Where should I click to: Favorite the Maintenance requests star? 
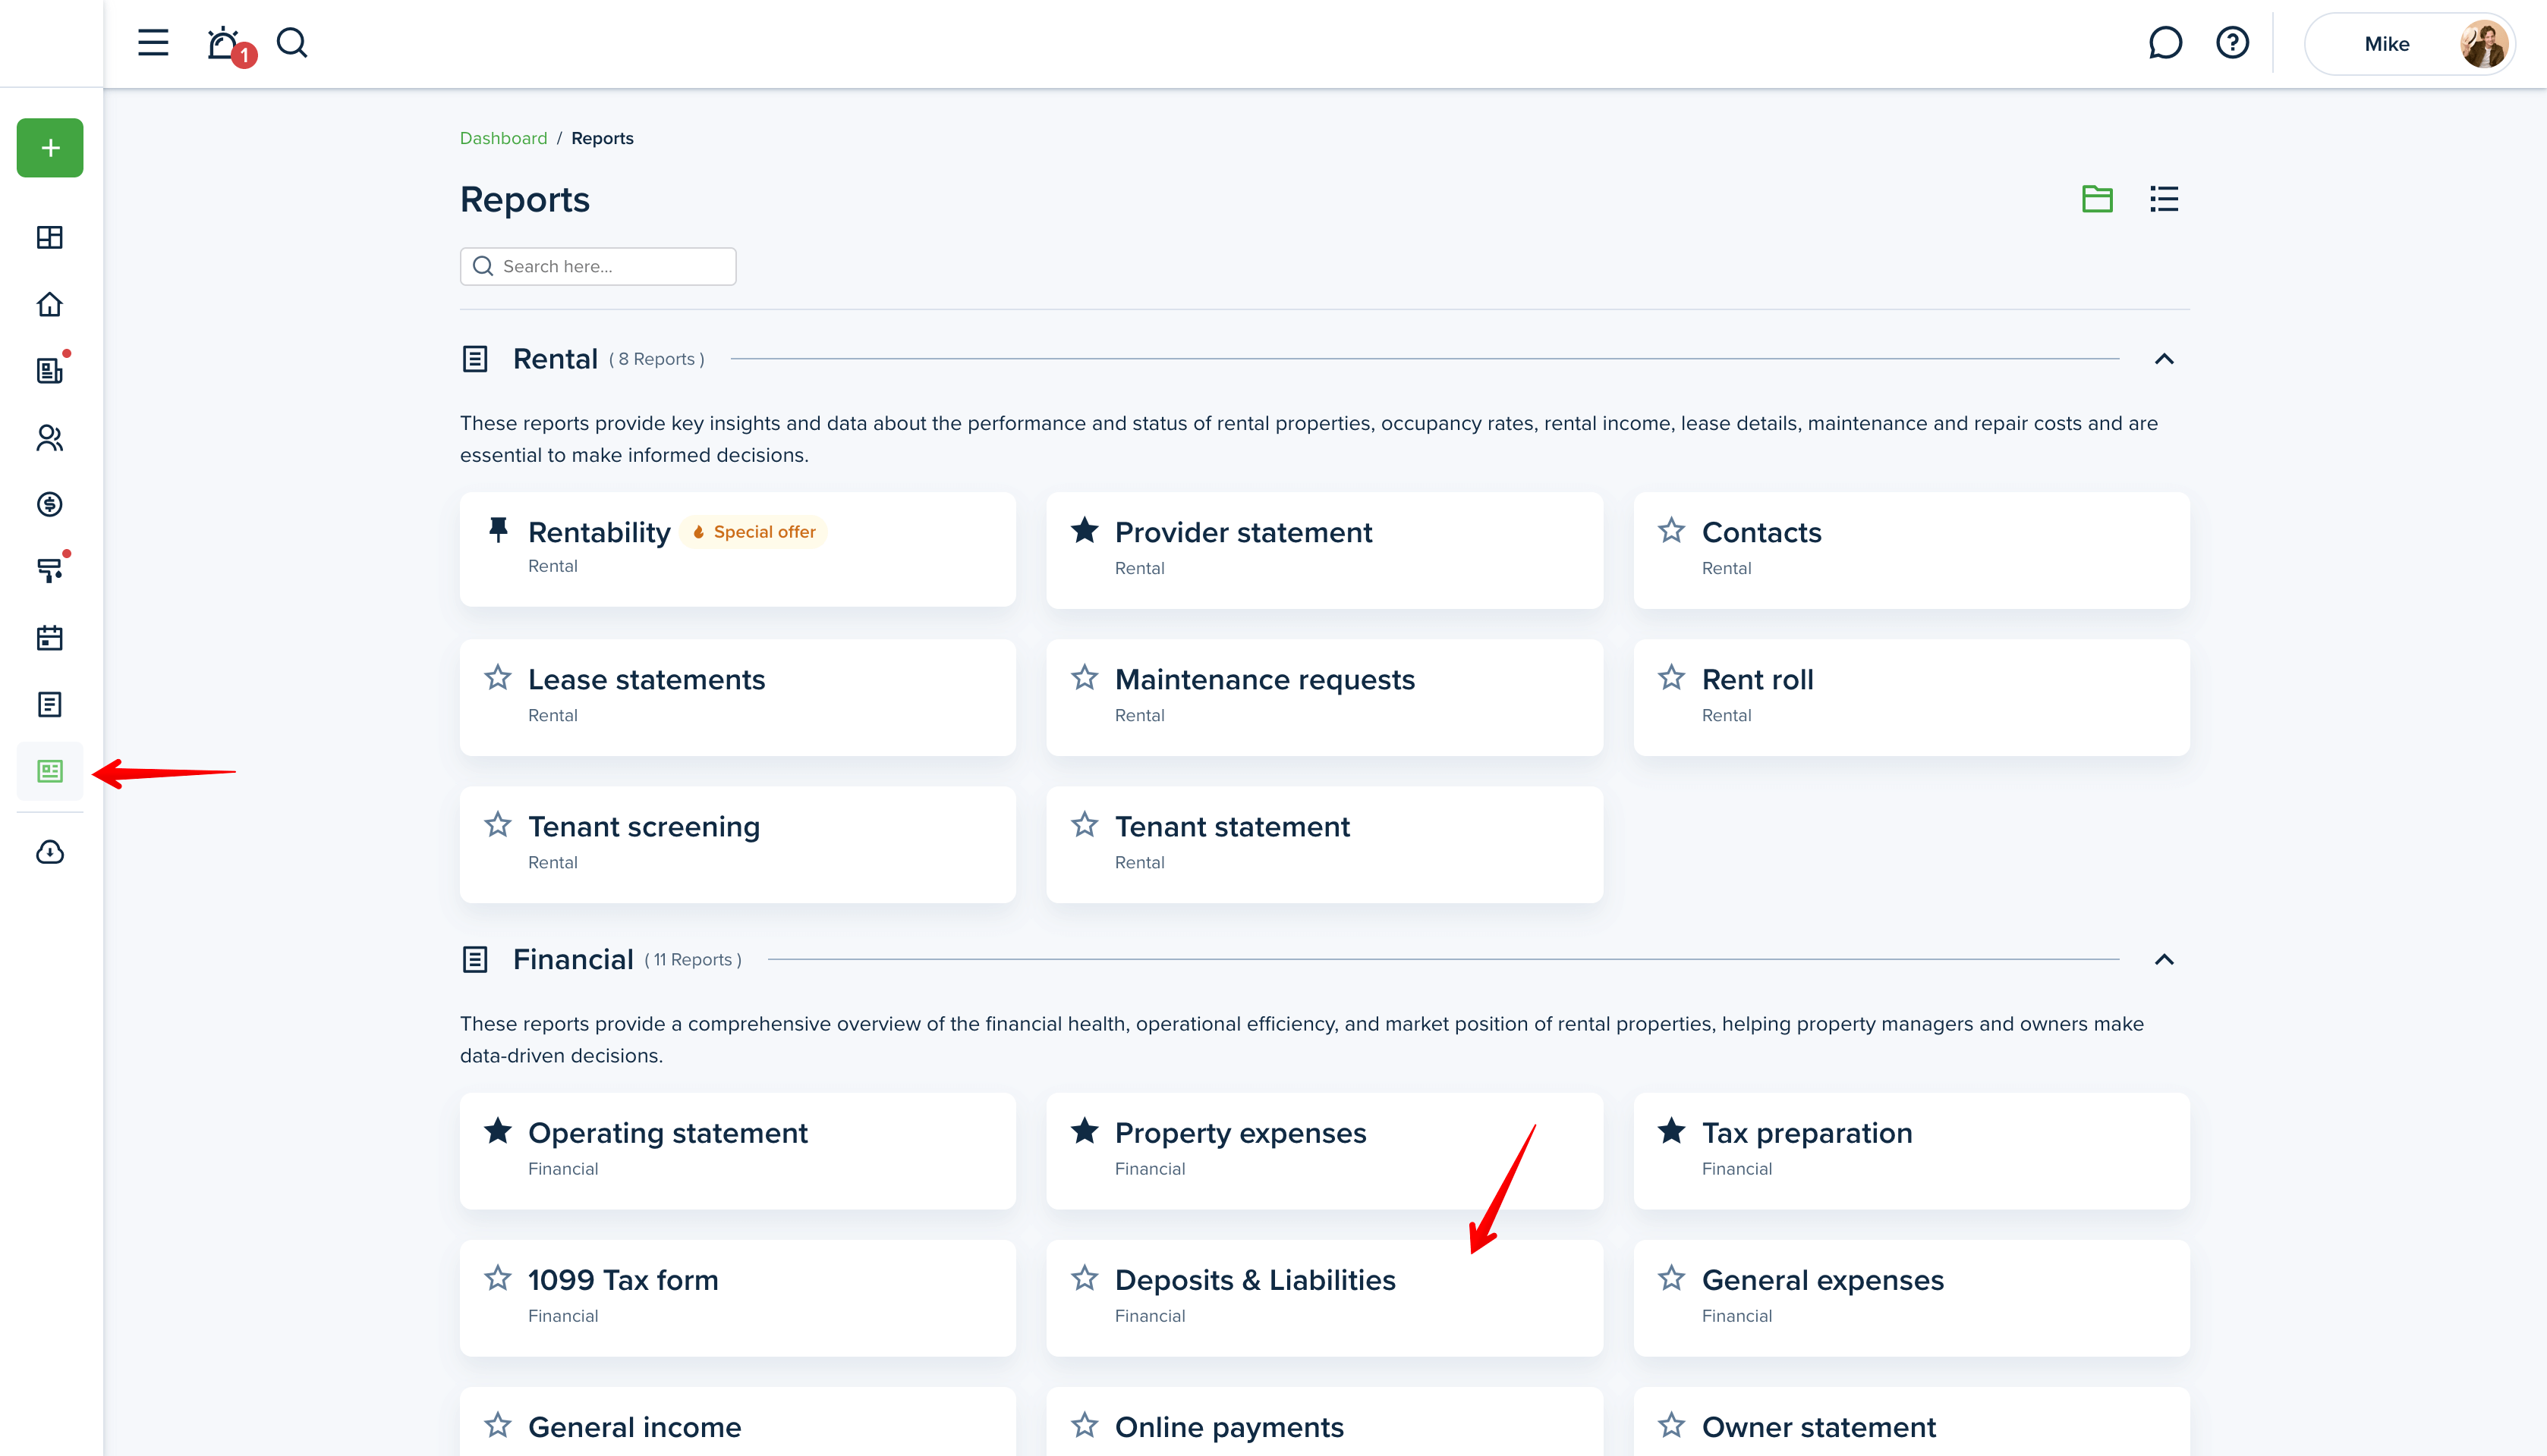coord(1084,678)
